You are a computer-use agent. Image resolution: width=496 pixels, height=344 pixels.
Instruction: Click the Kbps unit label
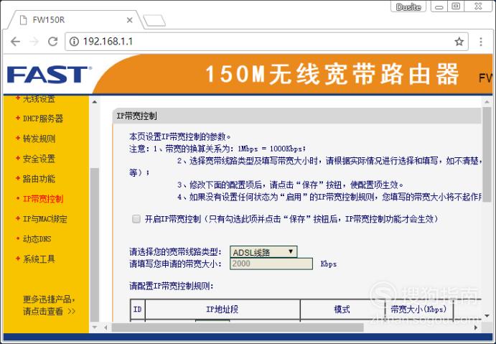tap(328, 264)
